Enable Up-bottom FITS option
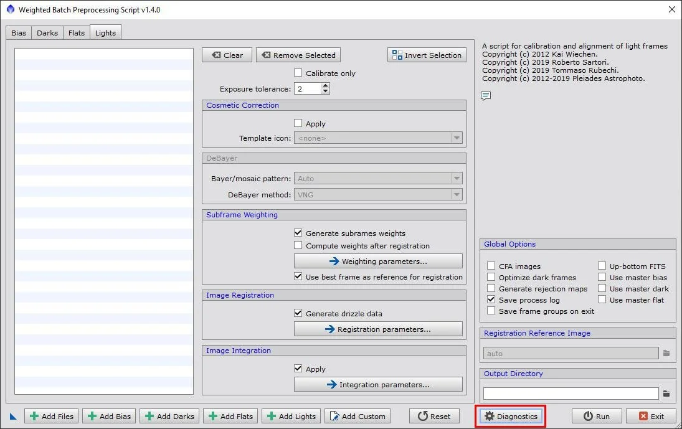 tap(602, 266)
